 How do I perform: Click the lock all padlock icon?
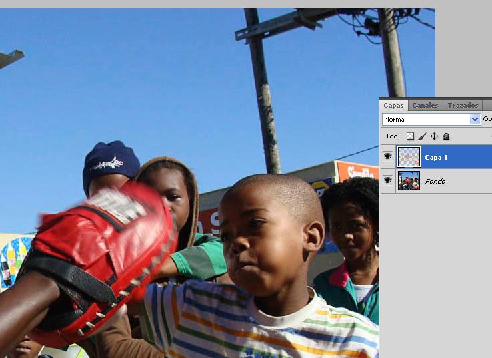[446, 136]
